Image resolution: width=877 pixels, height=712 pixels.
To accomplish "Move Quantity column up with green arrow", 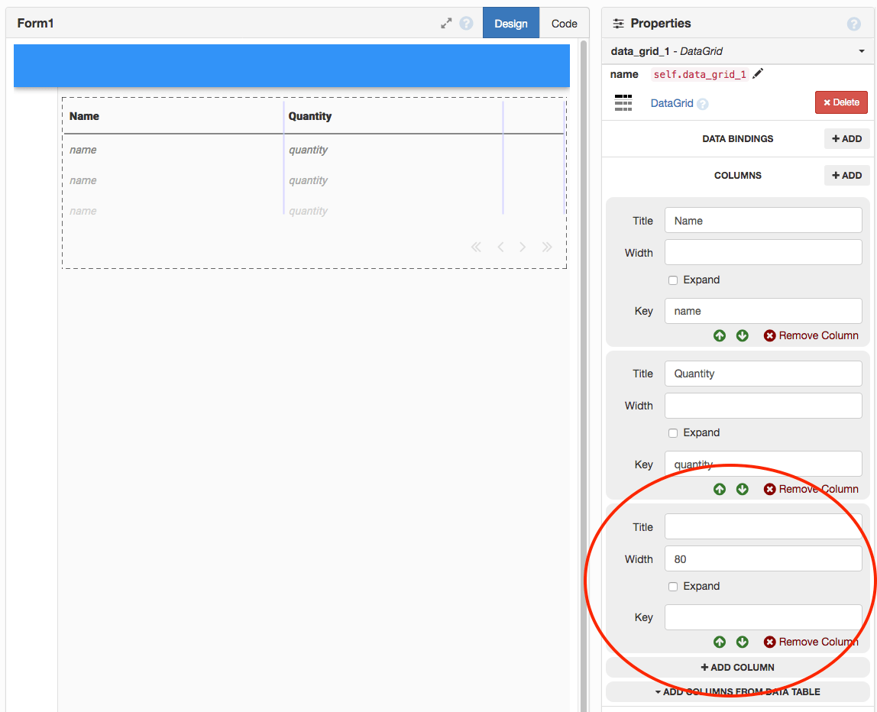I will pyautogui.click(x=720, y=489).
